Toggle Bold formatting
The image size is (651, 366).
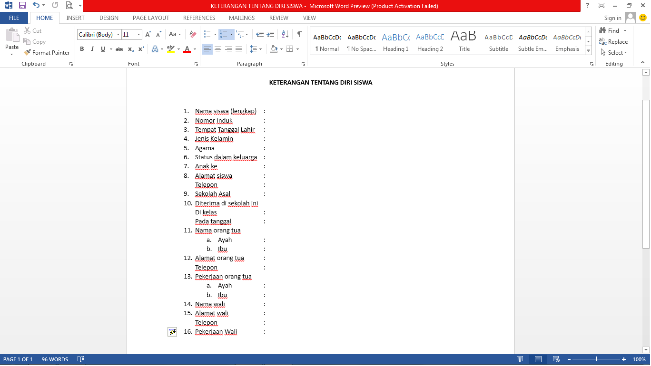click(x=82, y=49)
